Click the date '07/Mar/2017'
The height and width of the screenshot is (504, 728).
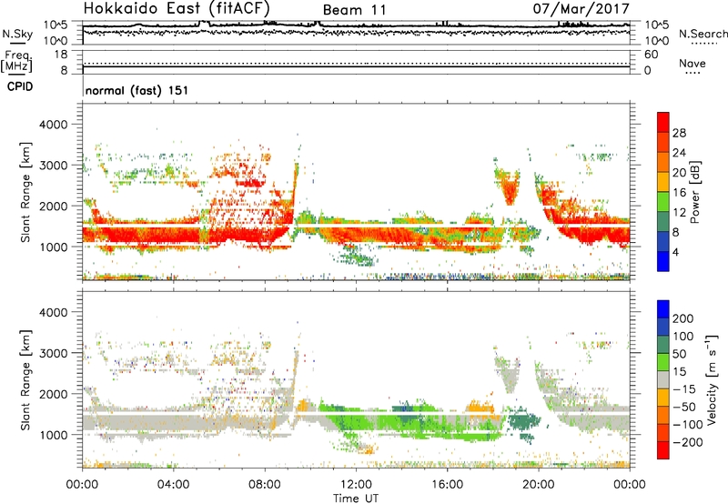click(581, 8)
